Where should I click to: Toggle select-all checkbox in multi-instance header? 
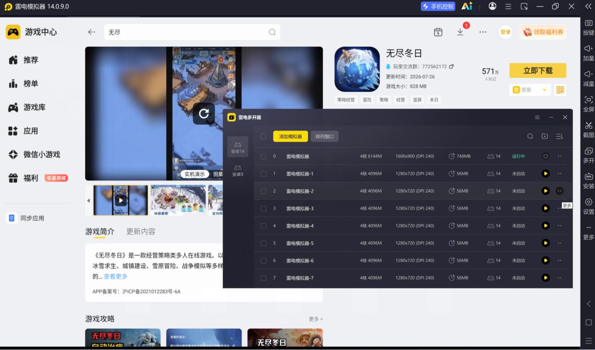click(x=263, y=136)
